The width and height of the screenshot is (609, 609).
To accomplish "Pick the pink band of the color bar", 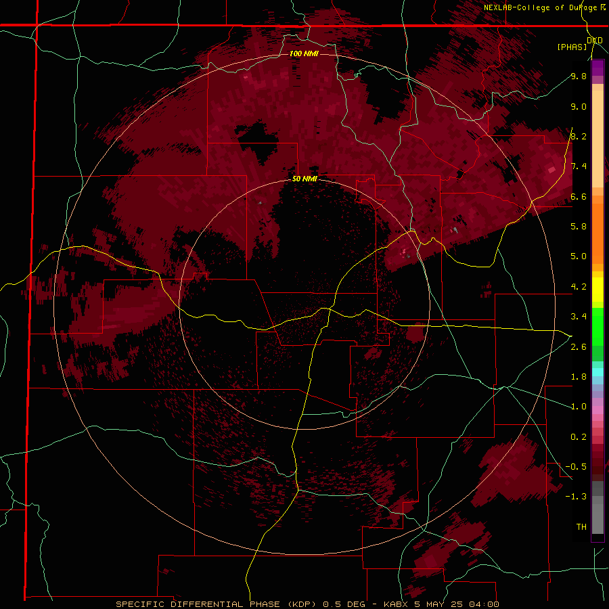I will pyautogui.click(x=597, y=410).
